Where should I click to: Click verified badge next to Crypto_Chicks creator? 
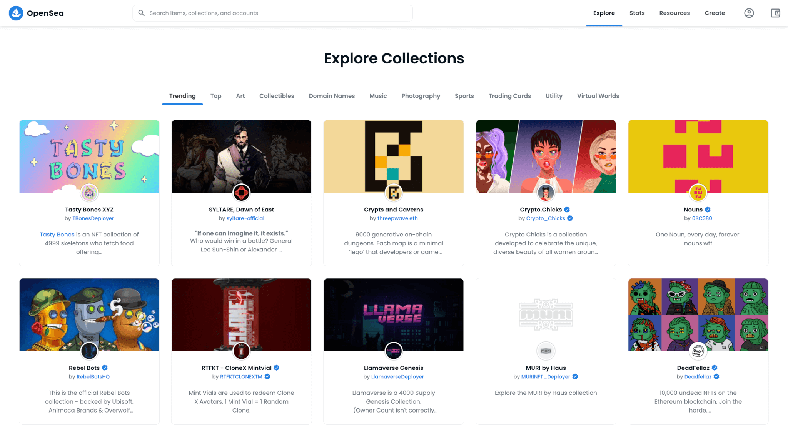[570, 218]
